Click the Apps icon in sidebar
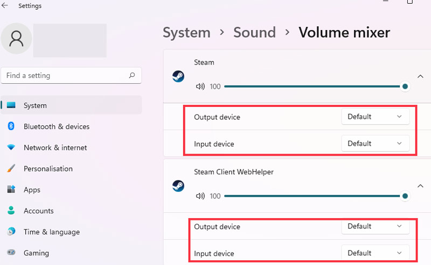This screenshot has width=431, height=265. [x=11, y=189]
